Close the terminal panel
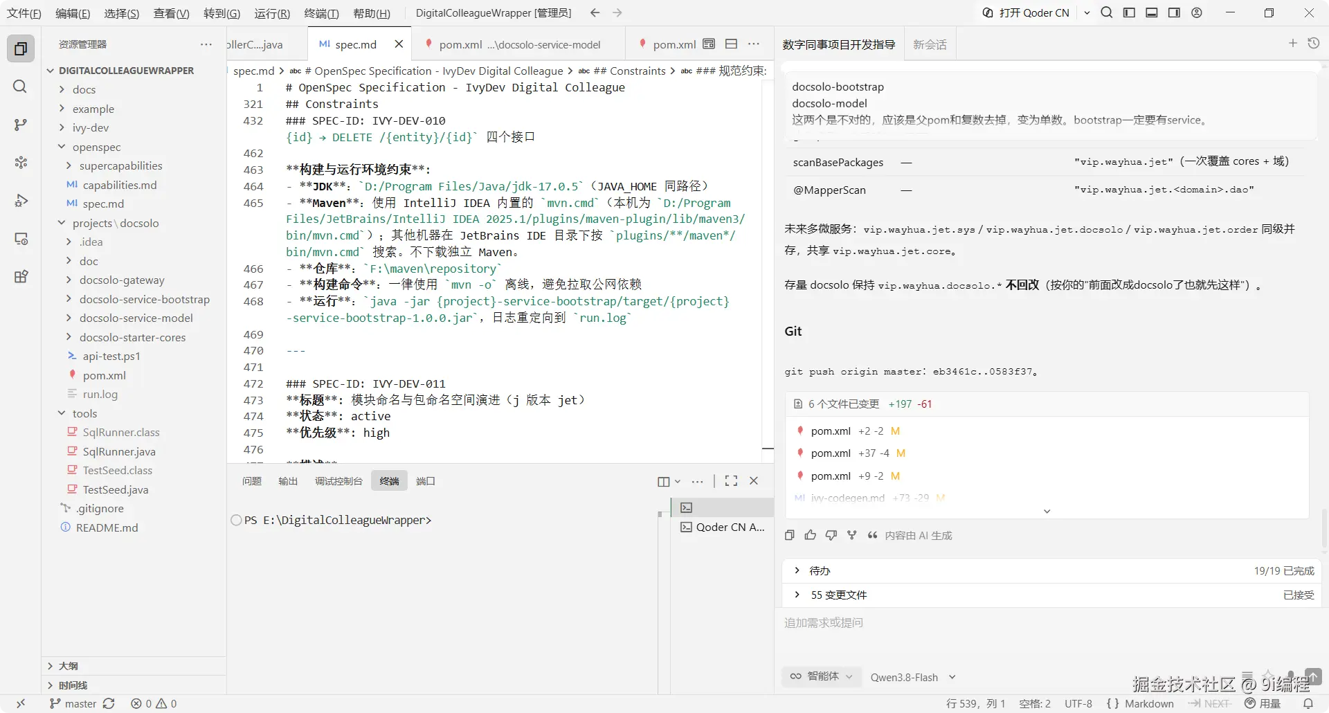The image size is (1329, 713). (x=754, y=481)
